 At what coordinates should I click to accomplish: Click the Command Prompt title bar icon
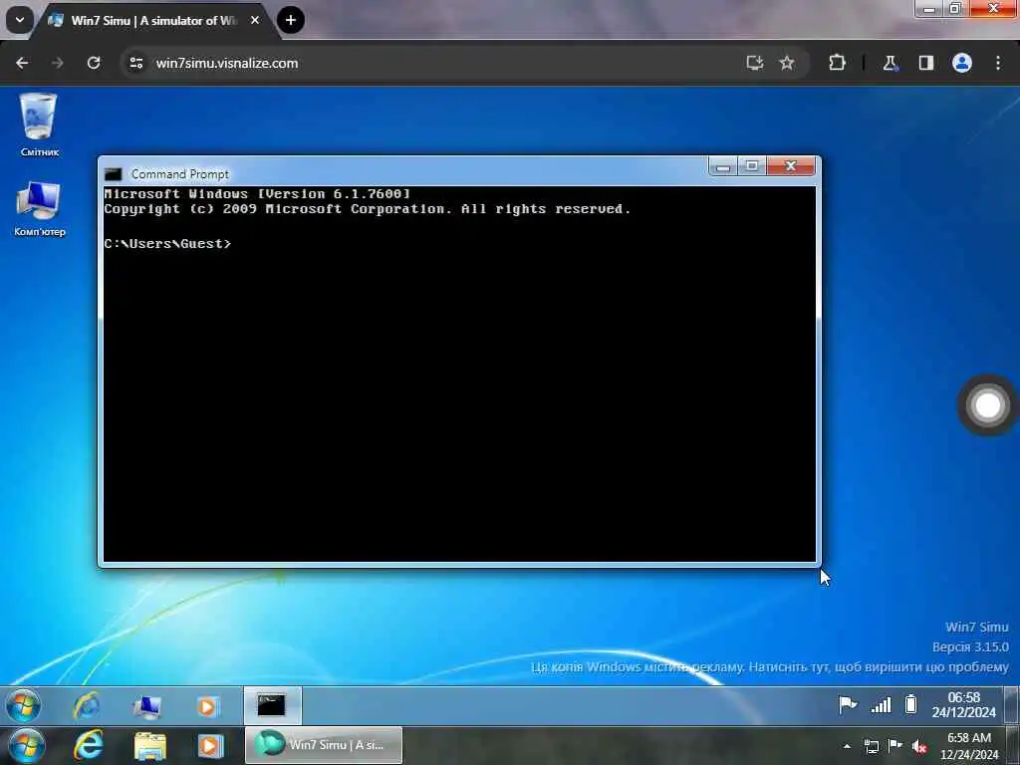114,173
